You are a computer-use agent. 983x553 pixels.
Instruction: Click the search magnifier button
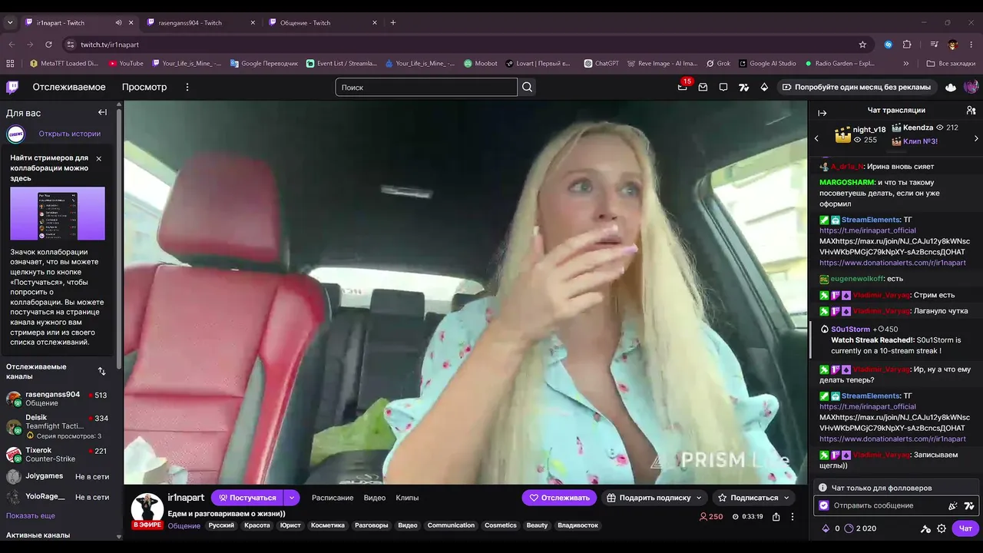527,87
